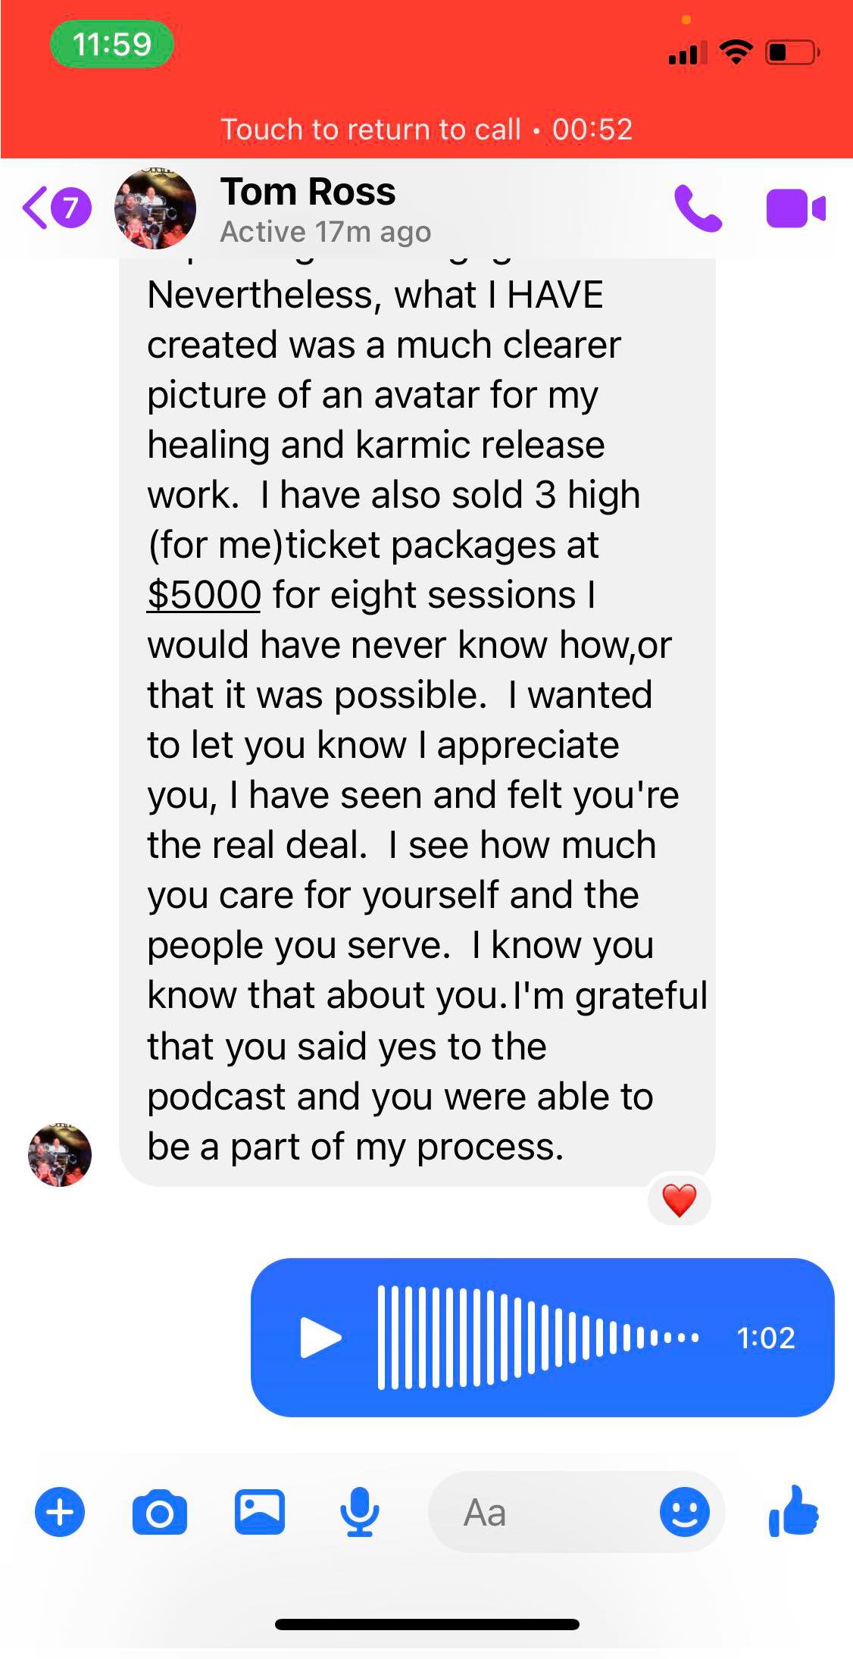The height and width of the screenshot is (1659, 853).
Task: Tap the heart reaction on the message
Action: pos(680,1200)
